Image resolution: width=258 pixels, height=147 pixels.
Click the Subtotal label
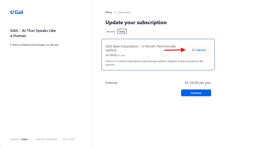coord(111,83)
